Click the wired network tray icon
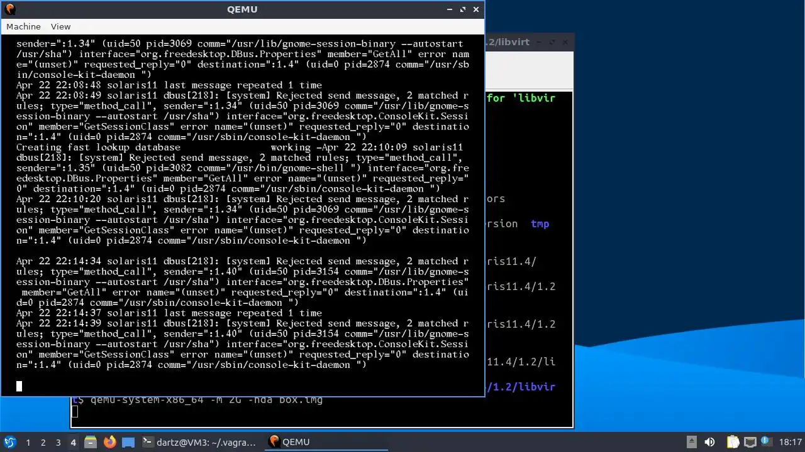This screenshot has width=805, height=452. coord(750,442)
